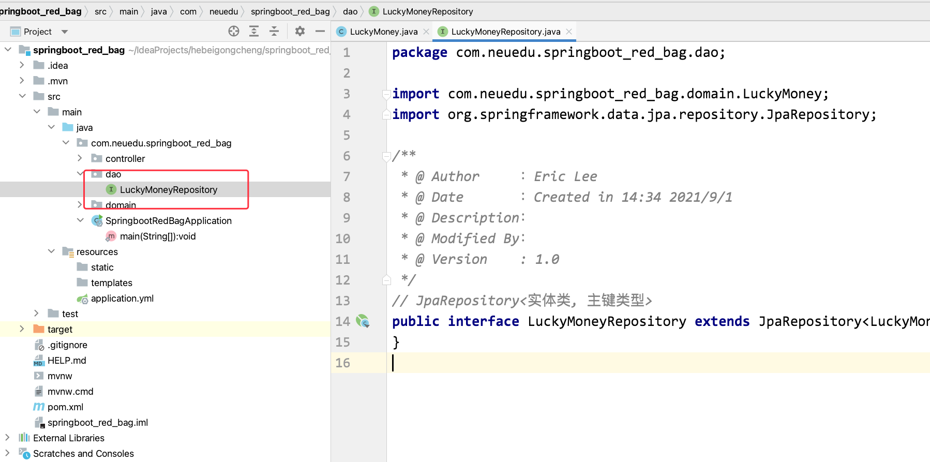Collapse the main folder
The height and width of the screenshot is (462, 930).
(x=36, y=112)
